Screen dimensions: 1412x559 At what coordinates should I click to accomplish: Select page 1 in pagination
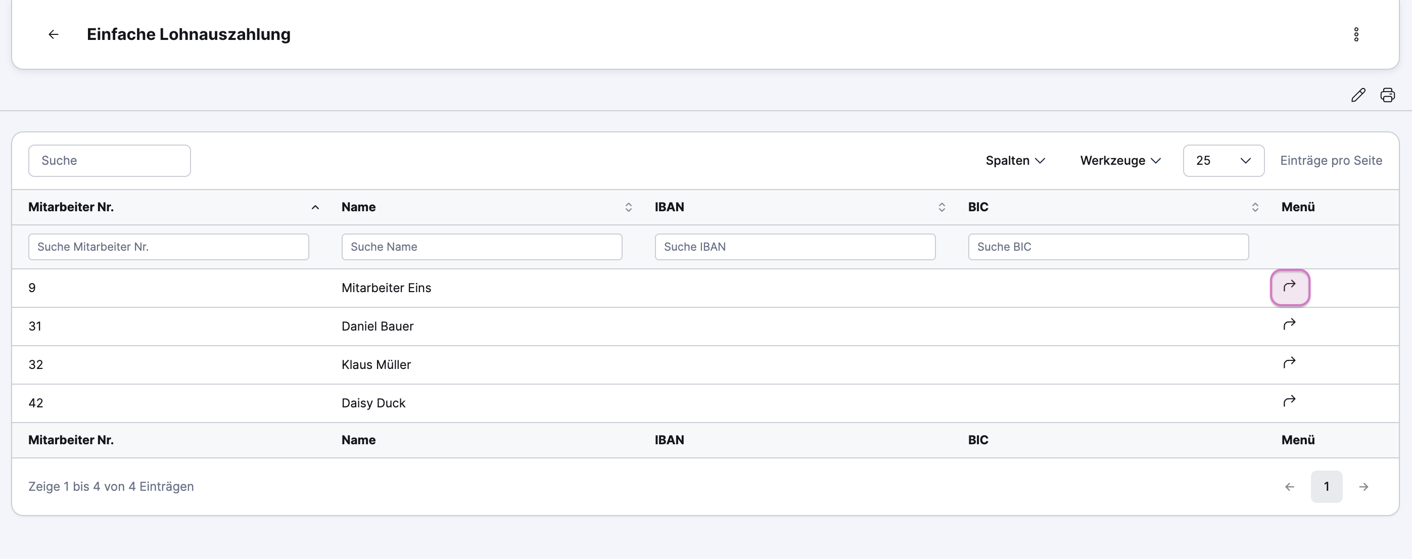coord(1327,487)
